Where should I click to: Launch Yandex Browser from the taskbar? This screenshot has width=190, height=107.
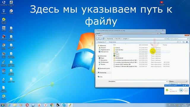(x=45, y=105)
